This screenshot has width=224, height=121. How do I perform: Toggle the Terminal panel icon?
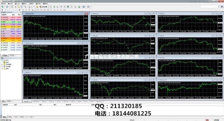[22, 7]
